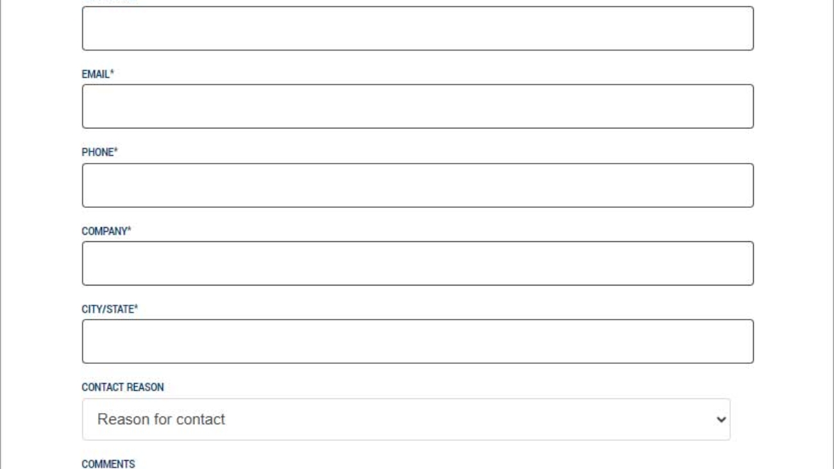Click the EMAIL field label

[96, 74]
